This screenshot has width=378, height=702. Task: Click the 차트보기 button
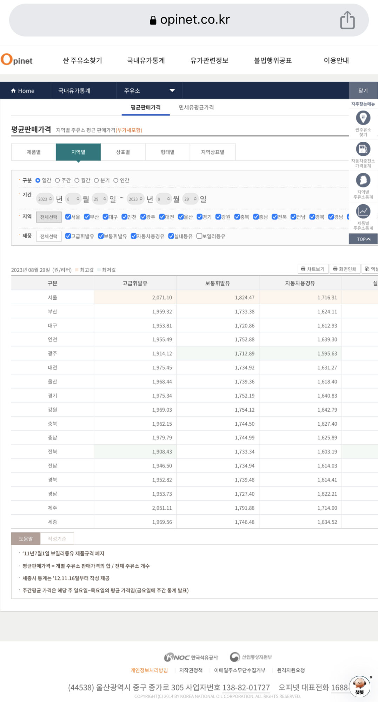[313, 269]
